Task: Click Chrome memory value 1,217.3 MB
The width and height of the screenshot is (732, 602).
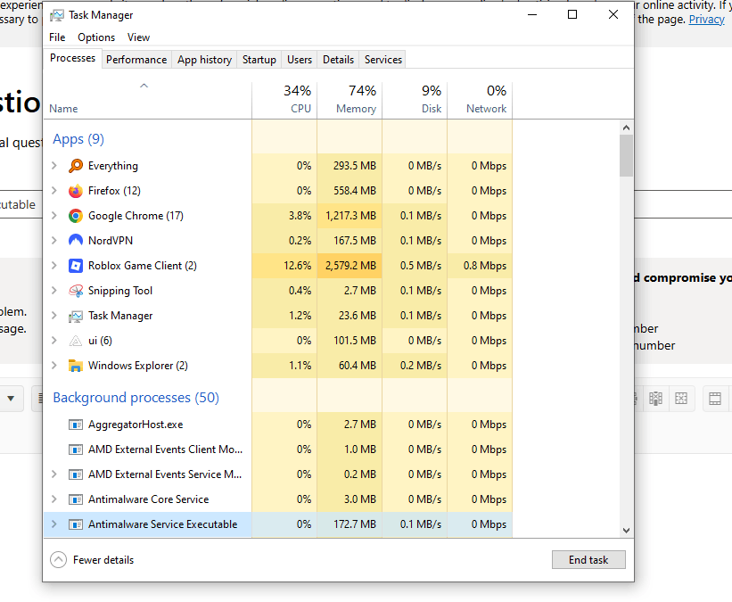Action: [350, 216]
